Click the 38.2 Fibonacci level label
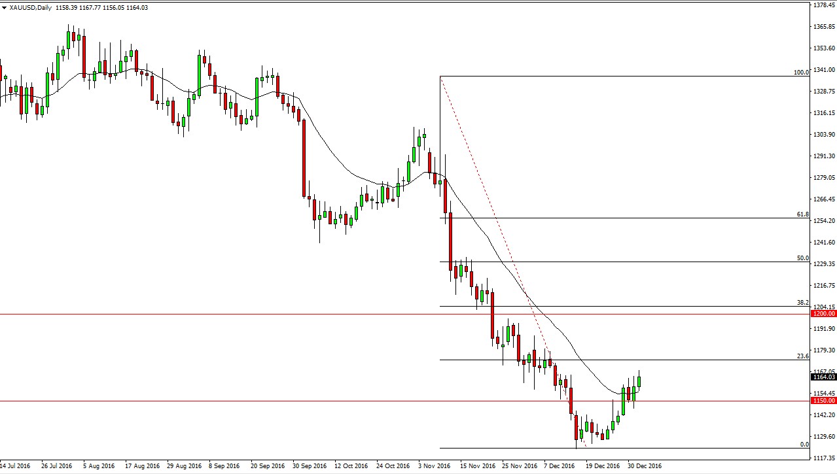This screenshot has height=474, width=837. coord(803,303)
